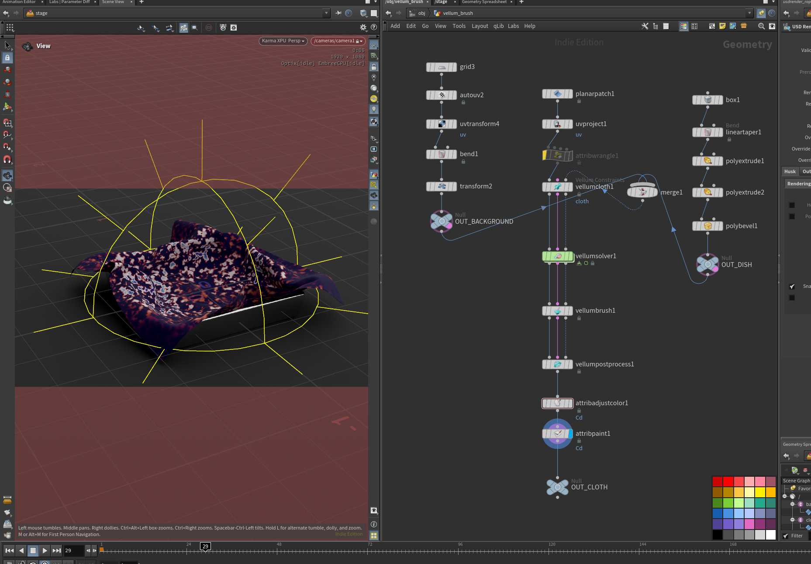Toggle the checked Sna checkbox in right panel
The height and width of the screenshot is (564, 811).
tap(792, 287)
